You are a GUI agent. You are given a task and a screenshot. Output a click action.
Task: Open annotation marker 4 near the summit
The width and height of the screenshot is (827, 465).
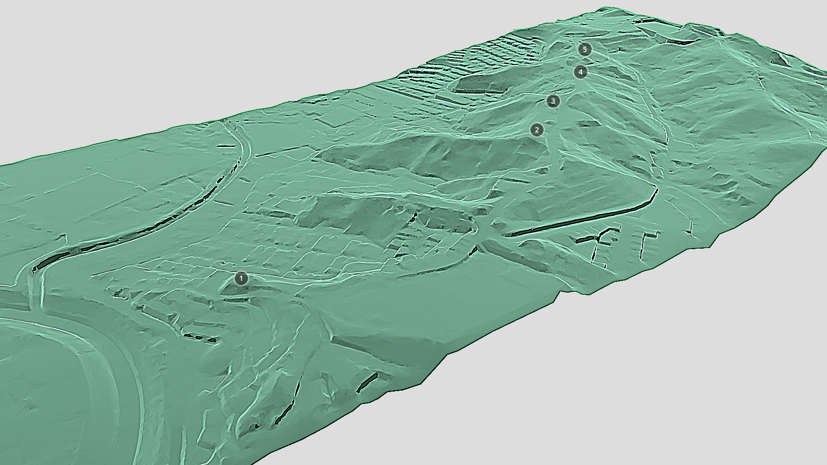pyautogui.click(x=580, y=72)
